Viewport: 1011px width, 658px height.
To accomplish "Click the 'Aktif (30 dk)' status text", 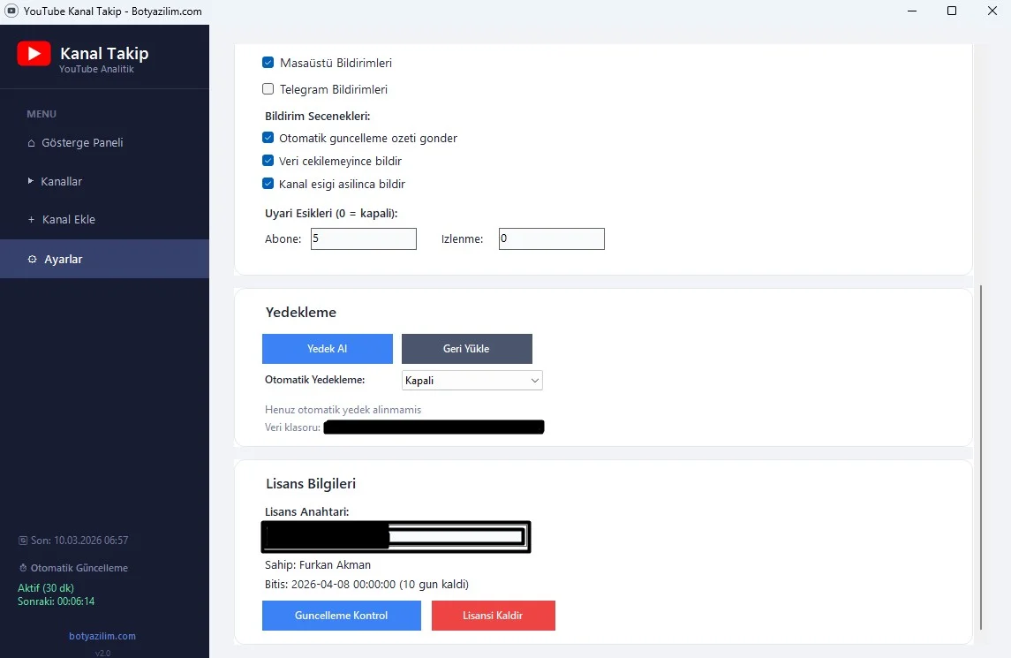I will click(46, 588).
